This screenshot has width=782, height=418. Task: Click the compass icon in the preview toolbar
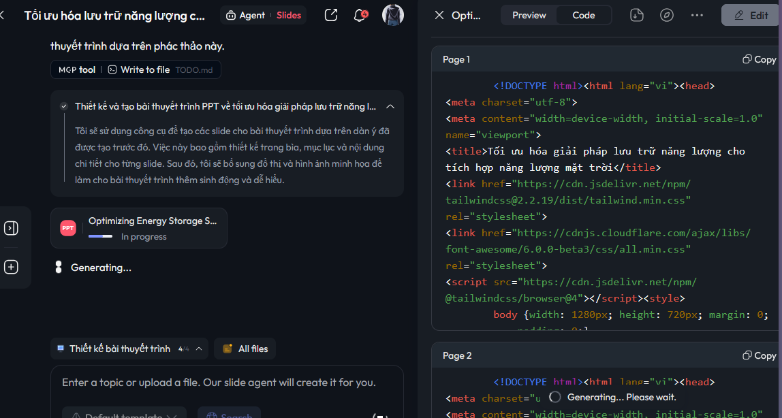coord(667,16)
